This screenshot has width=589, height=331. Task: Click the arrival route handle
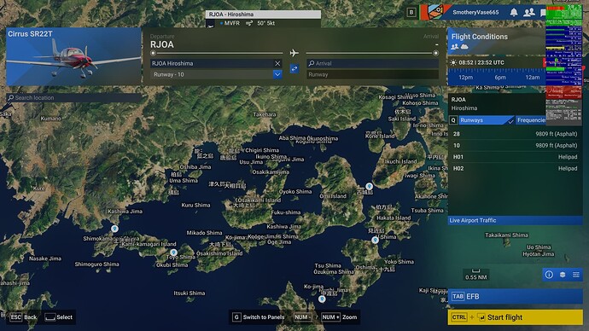point(435,53)
